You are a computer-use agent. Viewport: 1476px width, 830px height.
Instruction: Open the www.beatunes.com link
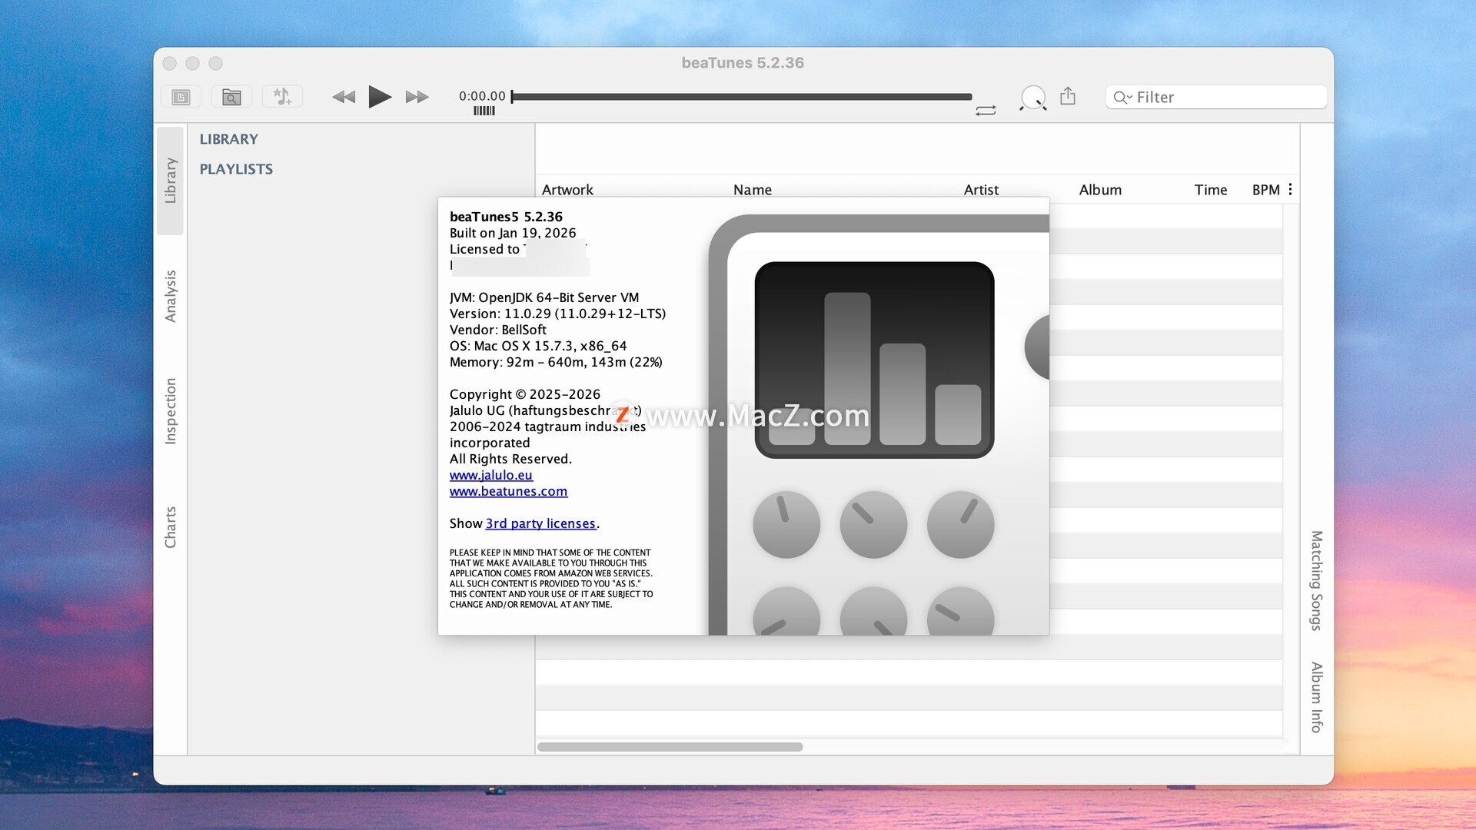[508, 491]
